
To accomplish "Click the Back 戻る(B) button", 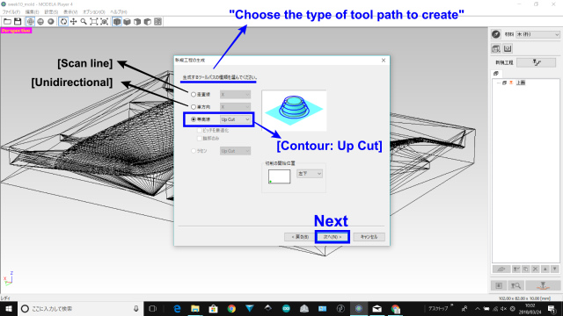I will [x=300, y=237].
